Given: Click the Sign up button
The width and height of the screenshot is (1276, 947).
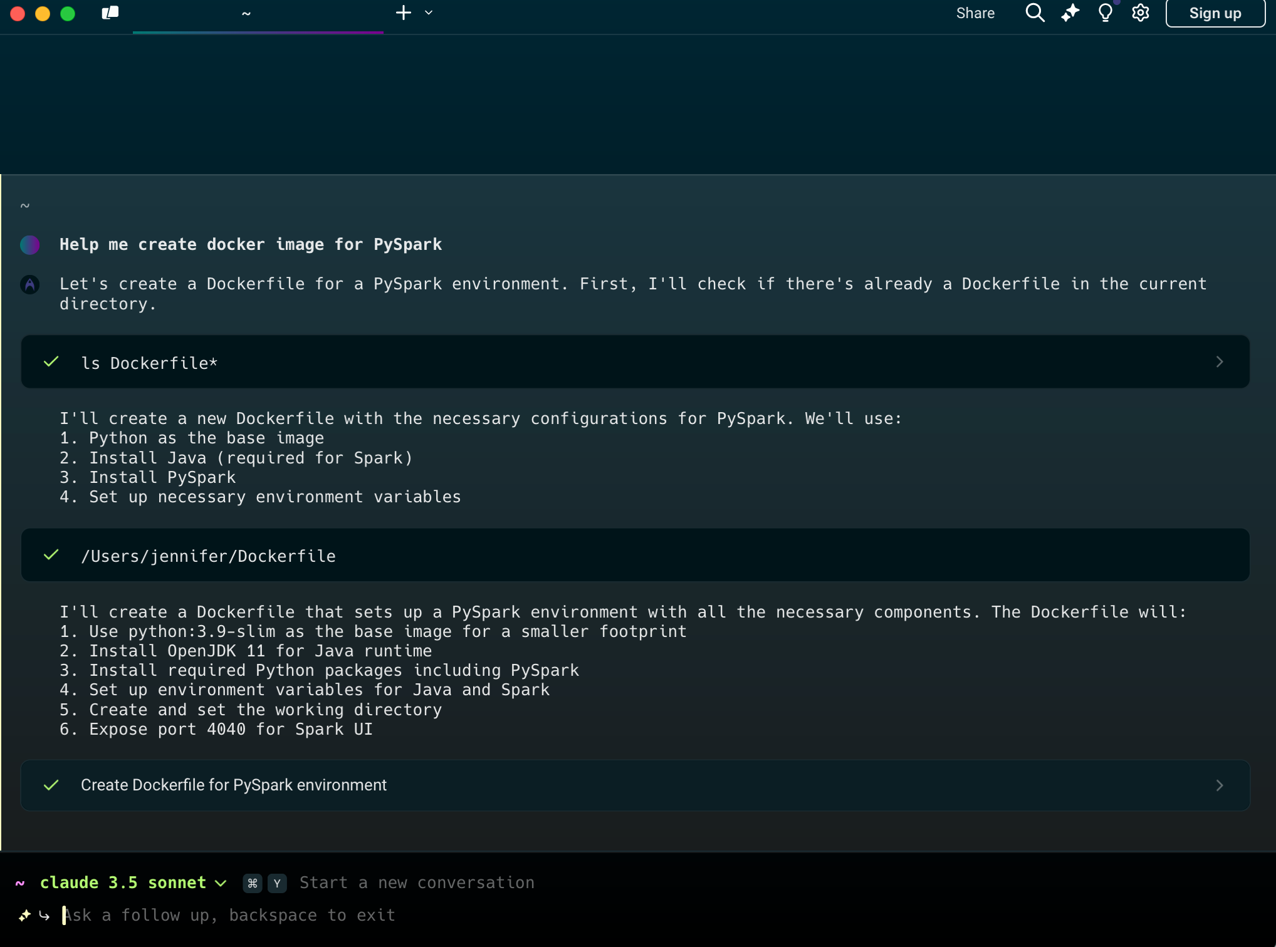Looking at the screenshot, I should [1215, 13].
